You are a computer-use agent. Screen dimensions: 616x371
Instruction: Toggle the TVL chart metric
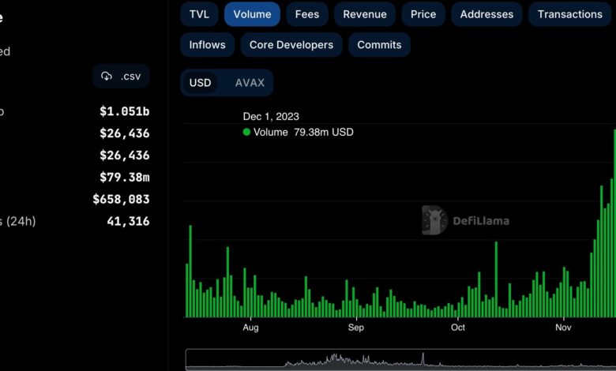(x=199, y=14)
